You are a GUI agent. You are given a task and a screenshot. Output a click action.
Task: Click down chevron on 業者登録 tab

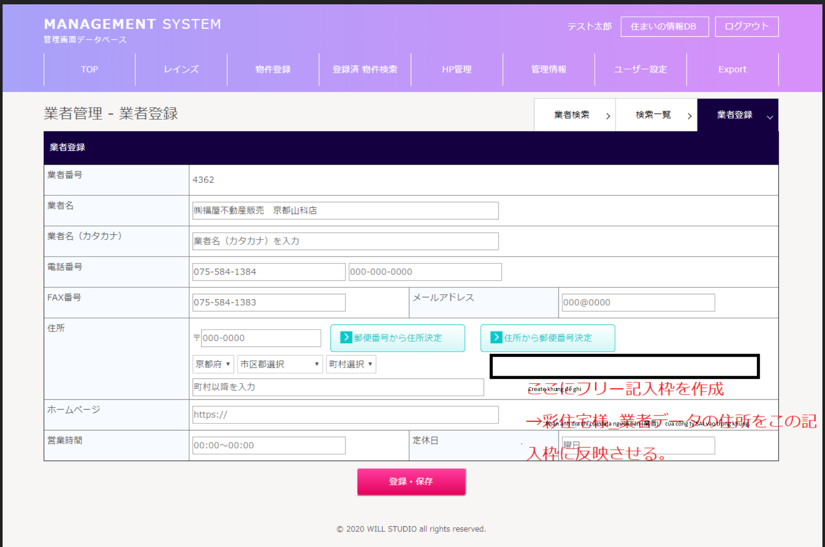point(770,117)
